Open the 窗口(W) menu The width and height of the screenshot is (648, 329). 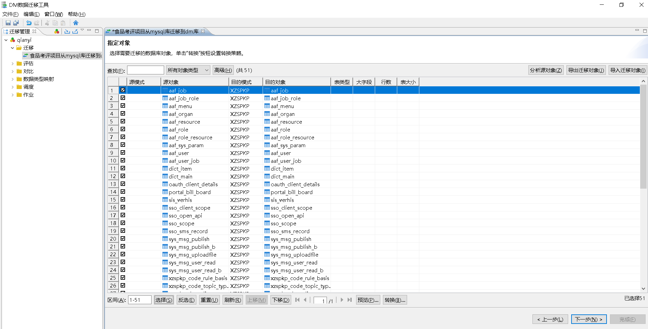(54, 14)
